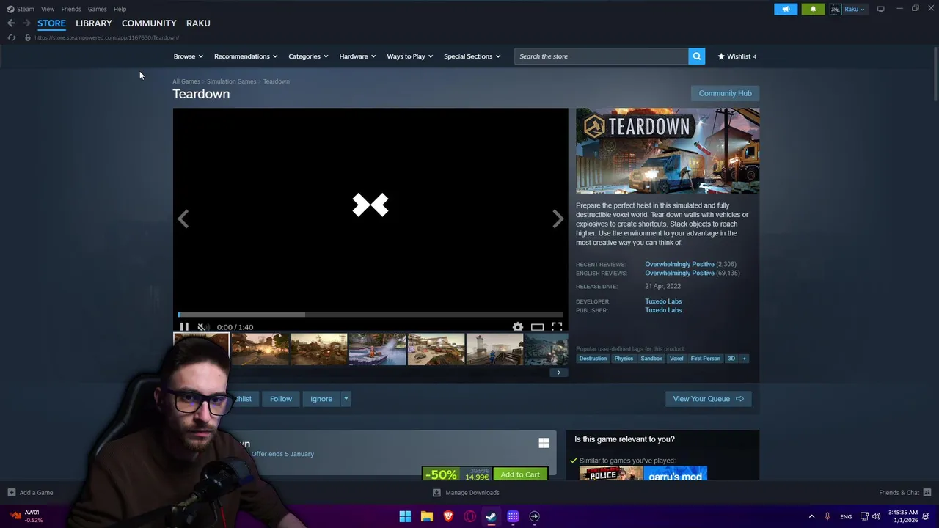Screen dimensions: 939x528
Task: Click the Add a Game plus icon
Action: tap(11, 493)
